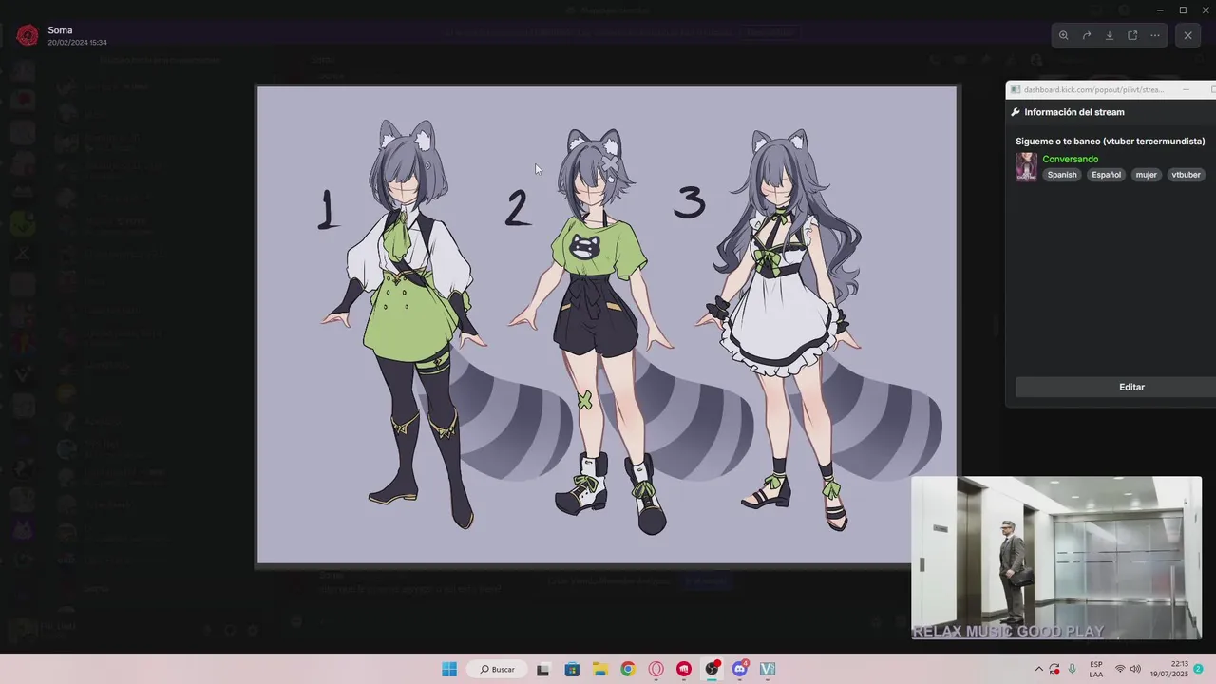Viewport: 1216px width, 684px height.
Task: Open Google Chrome from the taskbar
Action: (628, 669)
